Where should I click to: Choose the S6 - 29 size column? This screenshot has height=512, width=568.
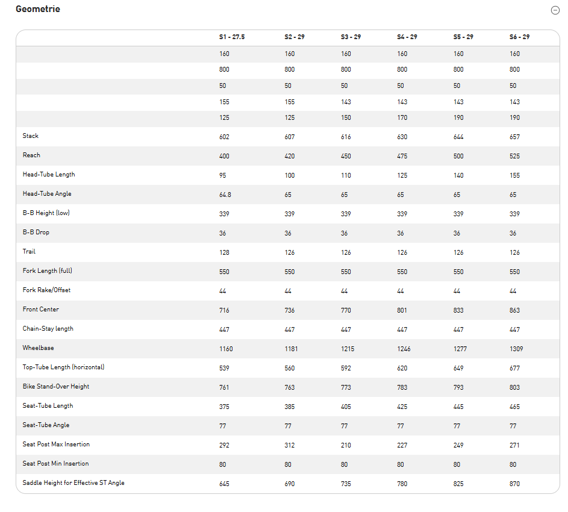point(519,37)
